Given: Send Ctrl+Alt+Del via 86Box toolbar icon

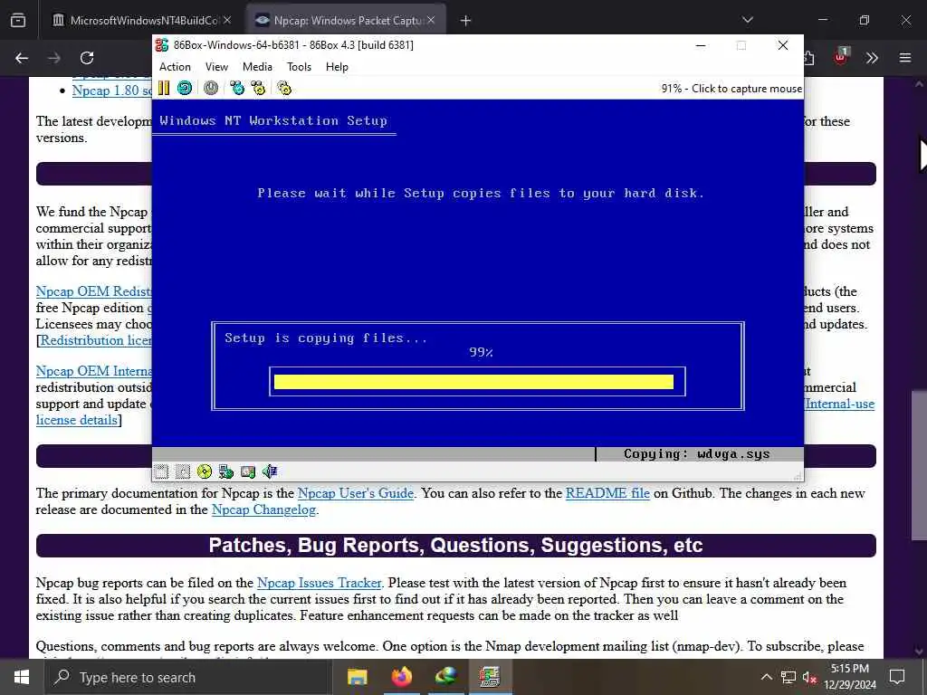Looking at the screenshot, I should click(237, 89).
